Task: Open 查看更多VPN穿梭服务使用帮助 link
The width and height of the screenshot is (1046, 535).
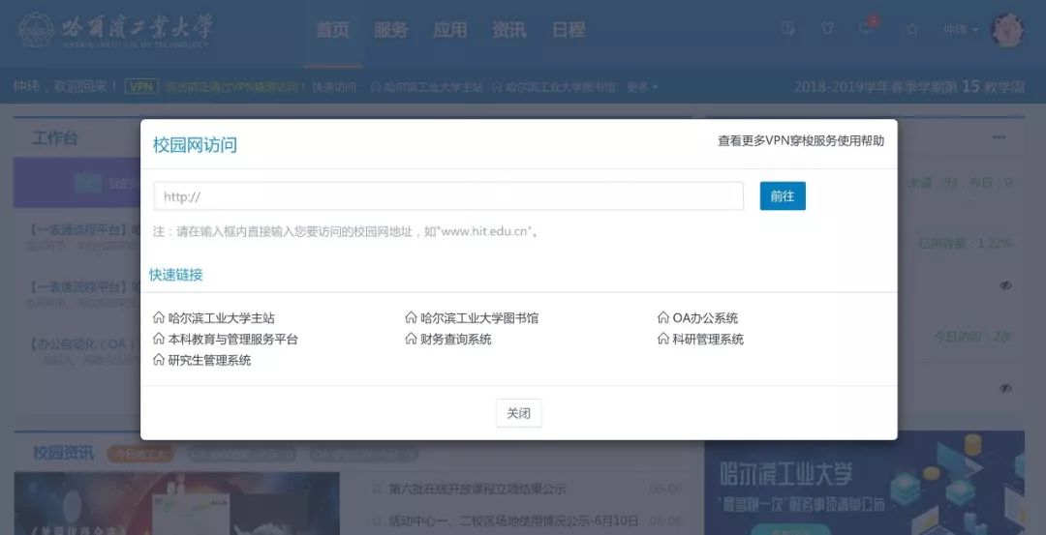Action: click(801, 140)
